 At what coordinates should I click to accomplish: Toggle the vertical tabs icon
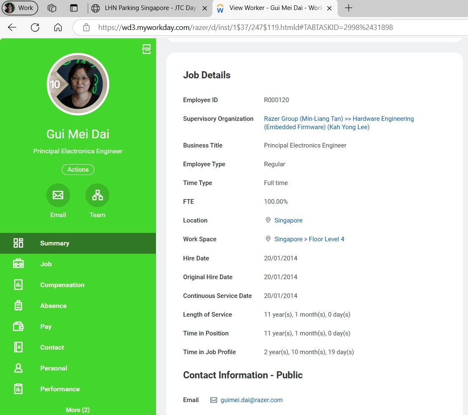click(74, 8)
